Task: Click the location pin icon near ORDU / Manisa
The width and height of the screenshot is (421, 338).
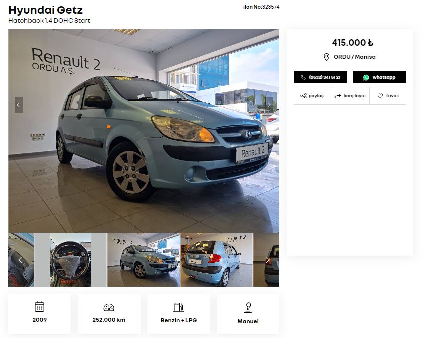Action: coord(327,57)
